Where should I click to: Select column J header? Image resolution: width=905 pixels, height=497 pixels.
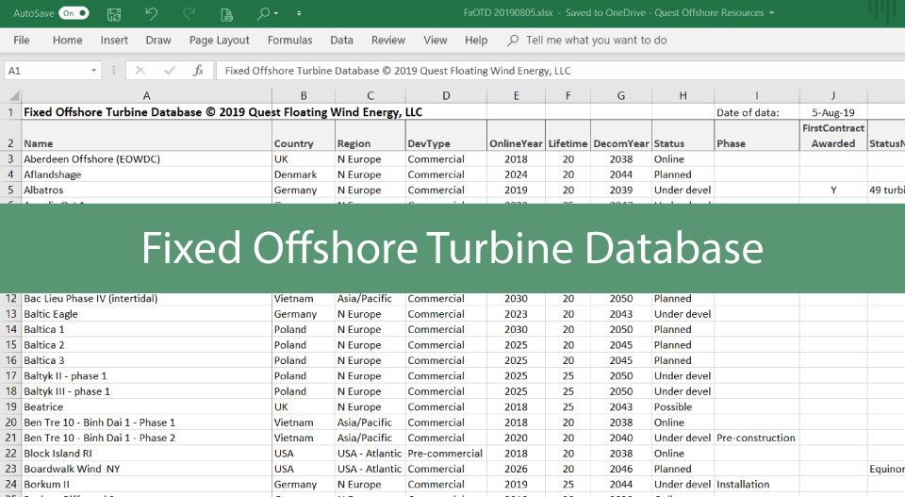pos(832,96)
